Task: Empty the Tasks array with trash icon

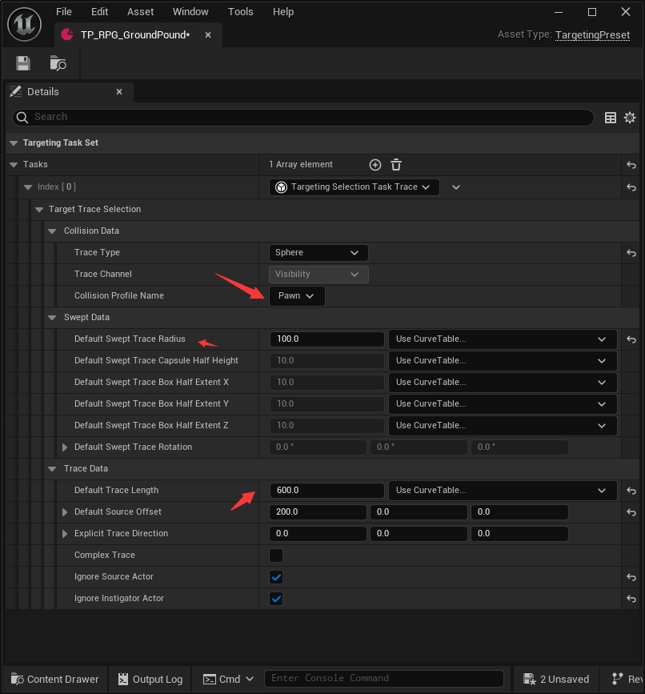Action: (x=396, y=165)
